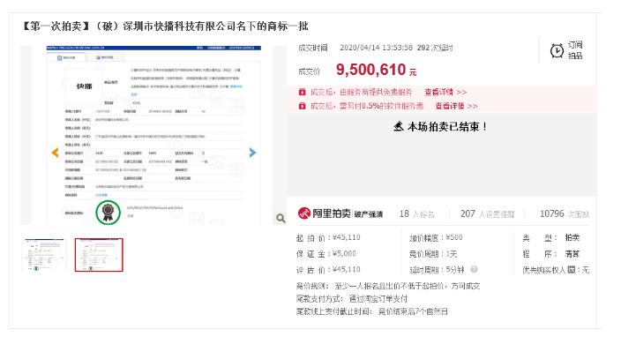Click the 本场拍卖已结束 banner text

point(446,127)
